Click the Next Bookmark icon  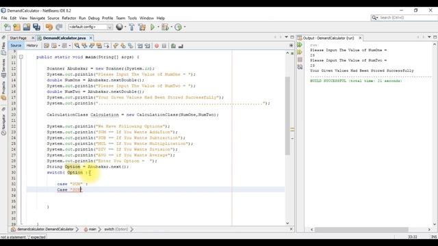coord(123,46)
